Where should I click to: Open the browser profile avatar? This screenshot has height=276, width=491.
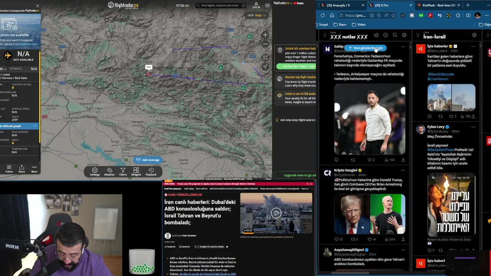pos(478,15)
